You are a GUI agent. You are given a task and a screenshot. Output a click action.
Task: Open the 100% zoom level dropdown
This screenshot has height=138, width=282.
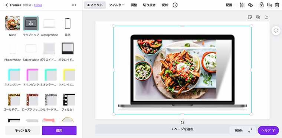tap(239, 131)
